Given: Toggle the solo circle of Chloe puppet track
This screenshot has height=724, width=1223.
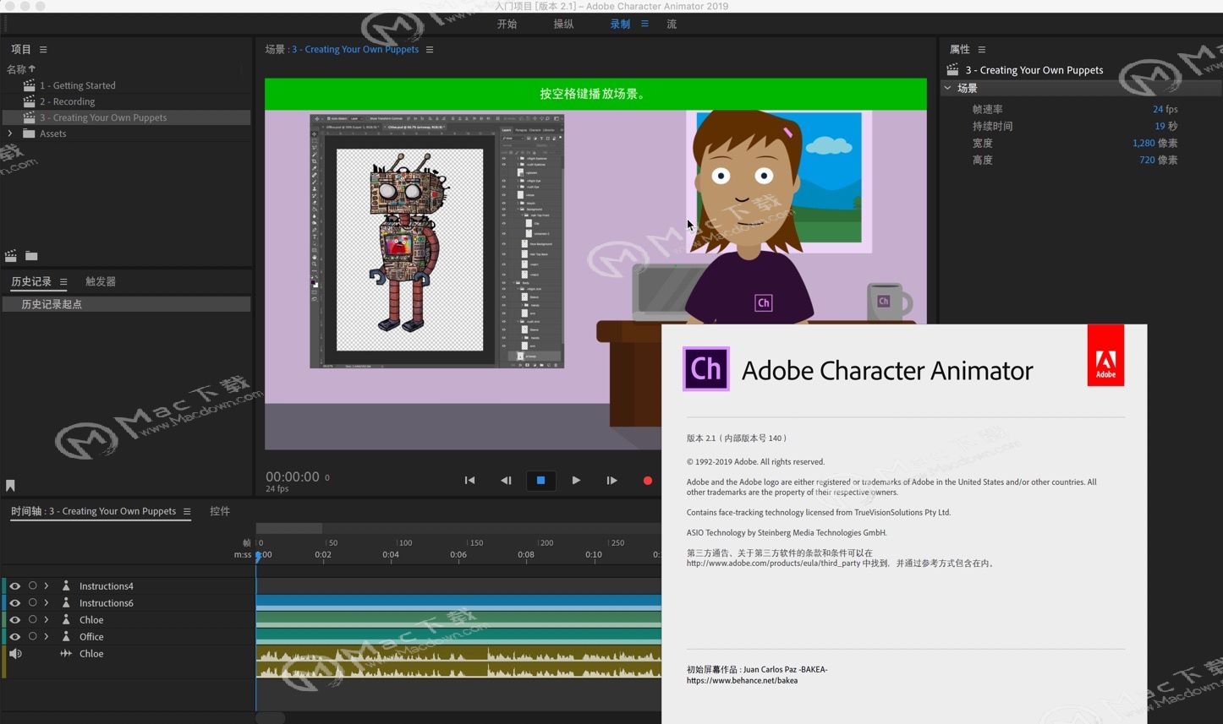Looking at the screenshot, I should [33, 619].
